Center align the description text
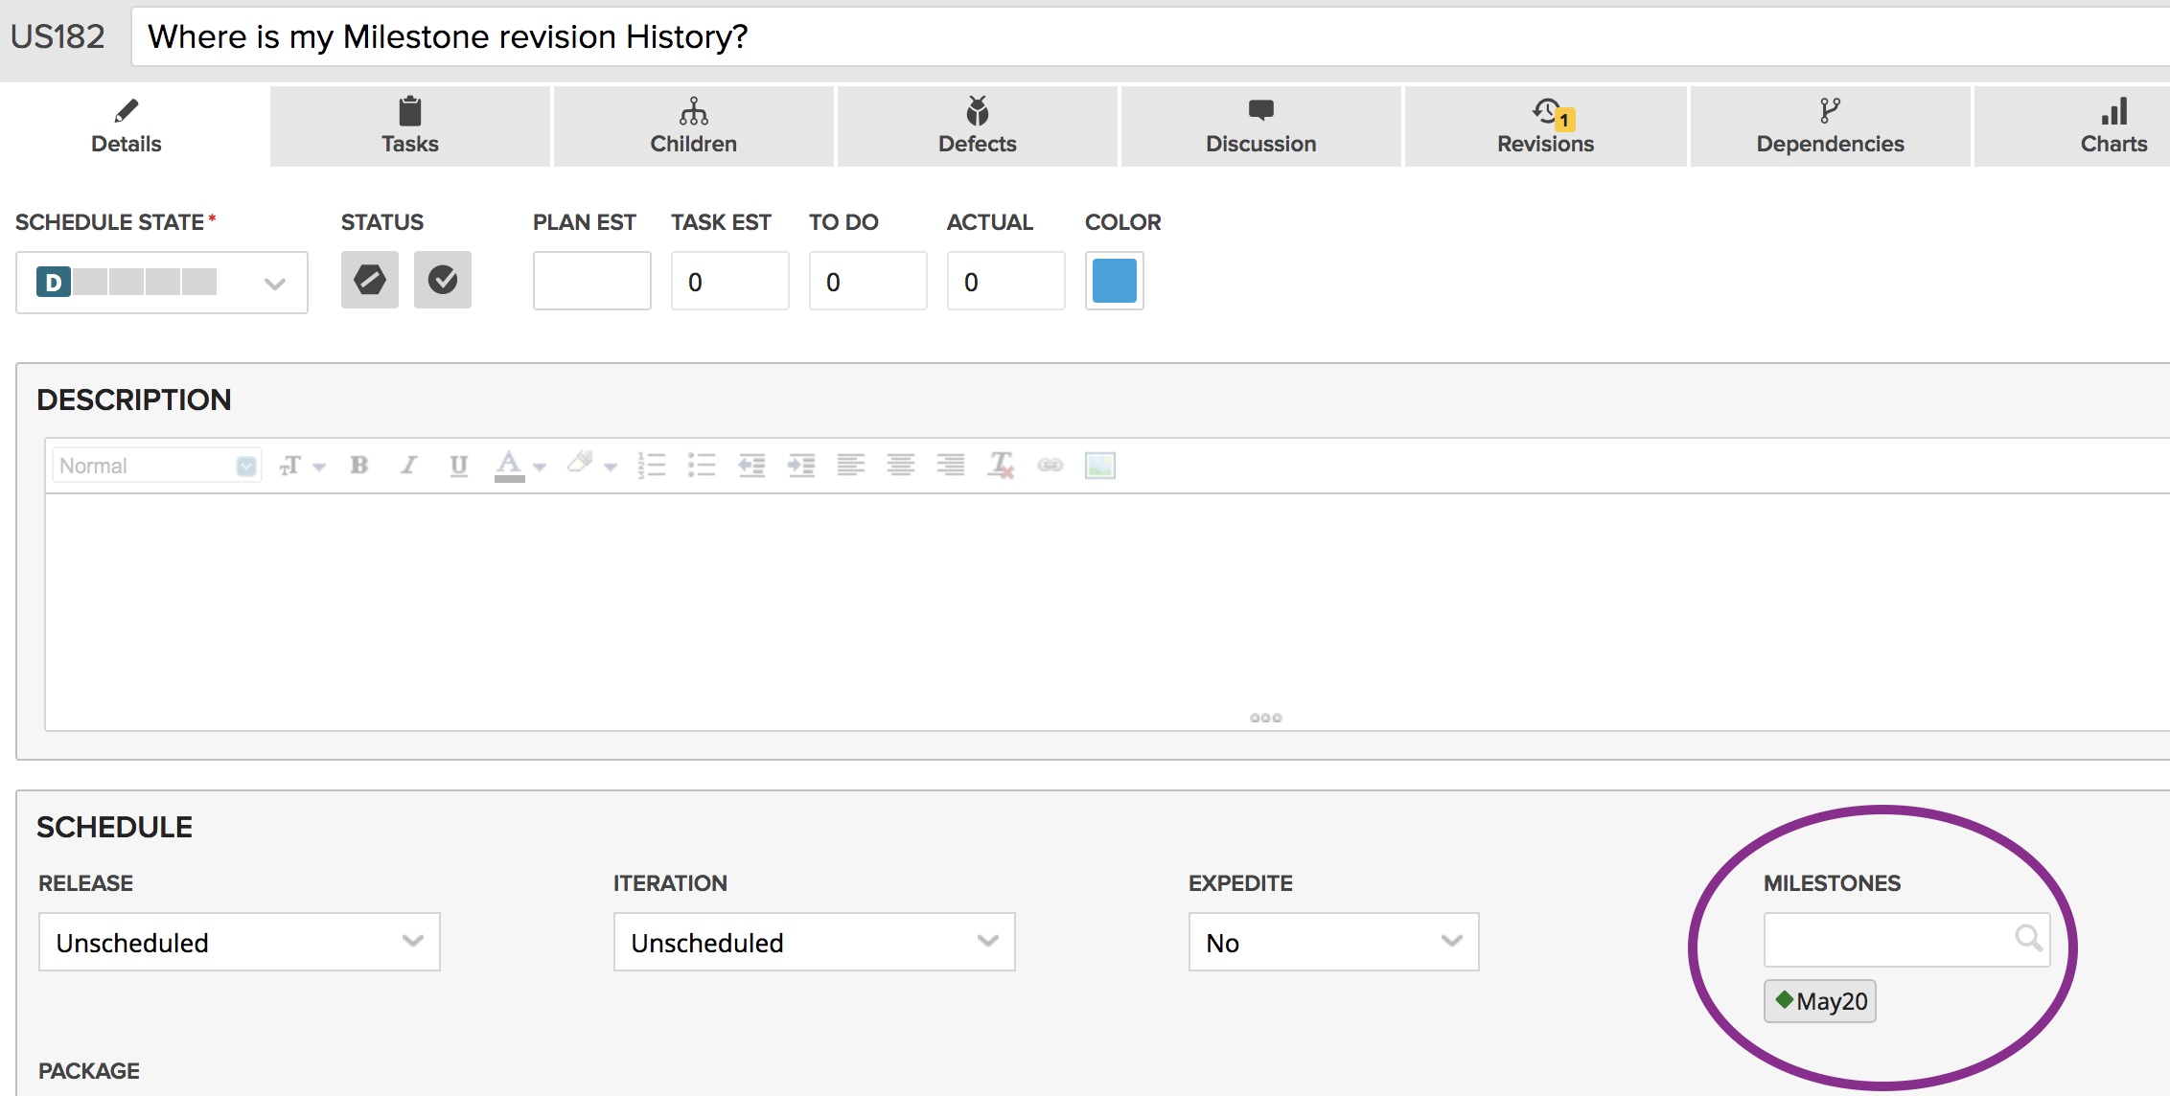This screenshot has width=2170, height=1096. tap(901, 466)
